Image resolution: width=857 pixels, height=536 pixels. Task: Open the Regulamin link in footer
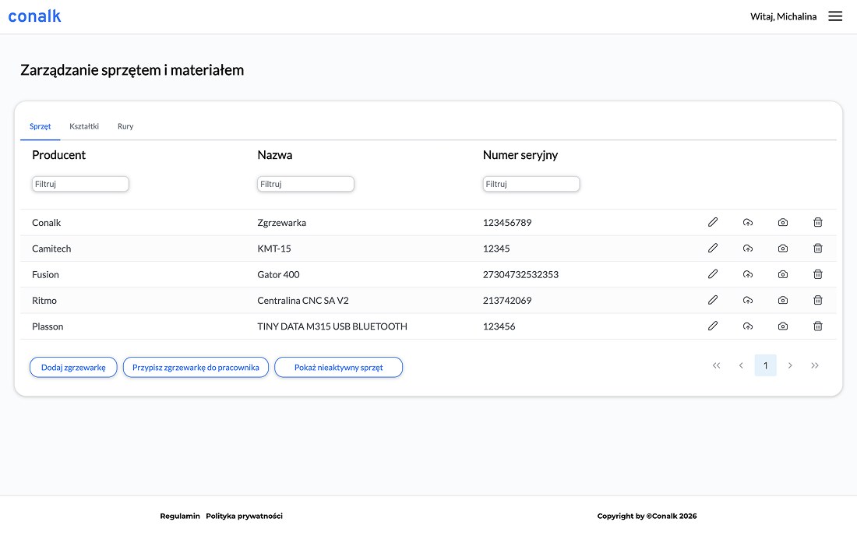pyautogui.click(x=180, y=516)
